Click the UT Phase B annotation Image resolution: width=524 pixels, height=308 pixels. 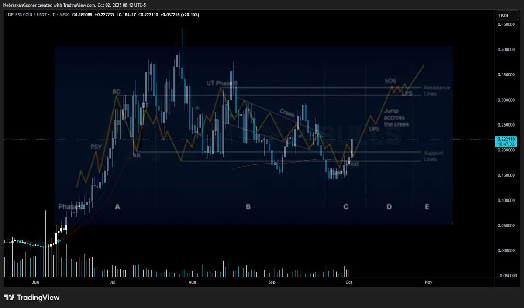coord(222,83)
